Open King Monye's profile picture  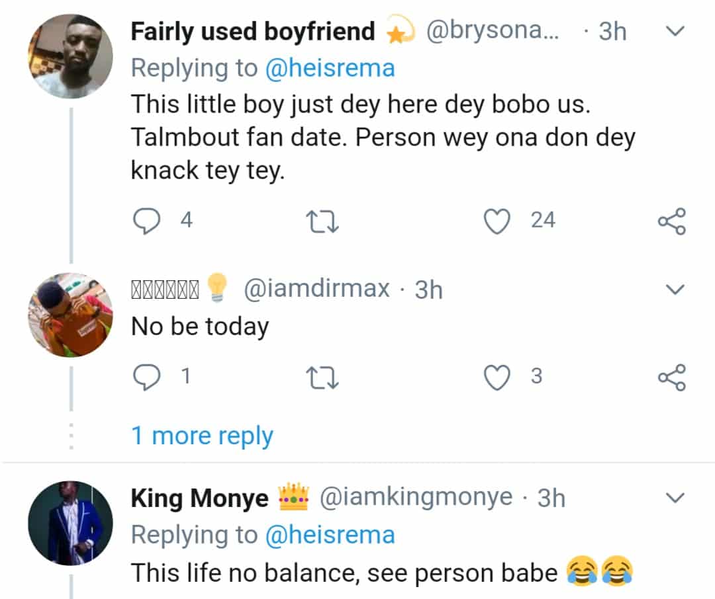pyautogui.click(x=70, y=524)
